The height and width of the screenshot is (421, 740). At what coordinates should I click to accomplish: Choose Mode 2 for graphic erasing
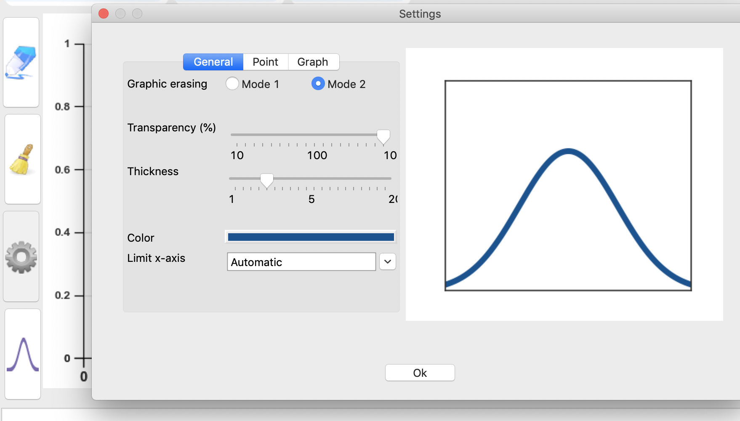tap(318, 84)
